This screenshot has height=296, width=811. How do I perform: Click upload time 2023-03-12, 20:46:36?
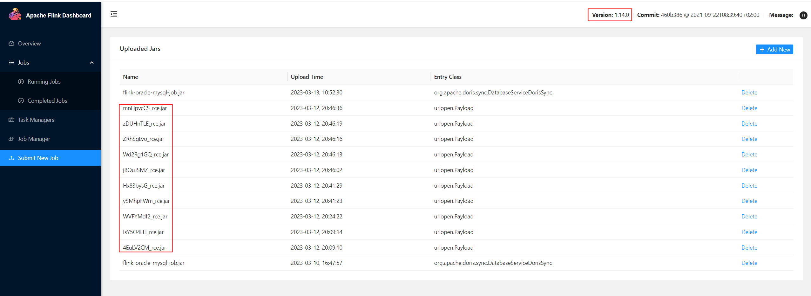(x=317, y=108)
